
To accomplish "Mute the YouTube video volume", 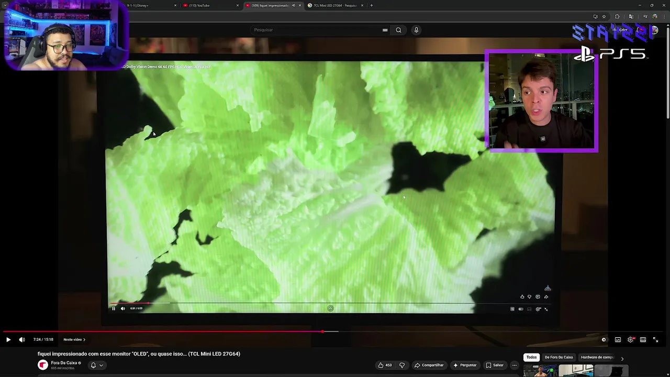I will coord(22,339).
